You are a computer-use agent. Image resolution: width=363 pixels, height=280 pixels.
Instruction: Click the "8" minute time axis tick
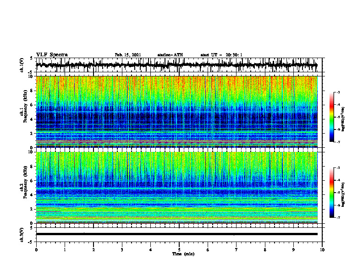click(265, 250)
